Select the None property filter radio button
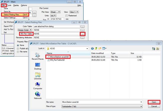 18,45
